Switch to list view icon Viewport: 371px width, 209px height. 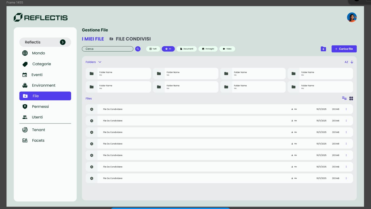pos(344,98)
